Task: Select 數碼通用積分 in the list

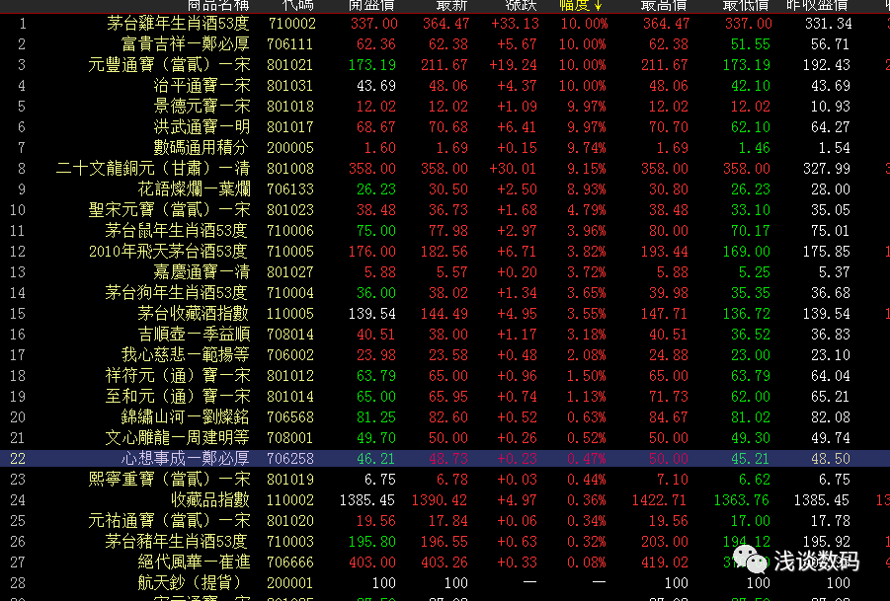Action: [202, 147]
